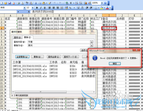The image size is (143, 111).
Task: Click 确定 in the Microsoft Excel message
Action: tap(115, 64)
